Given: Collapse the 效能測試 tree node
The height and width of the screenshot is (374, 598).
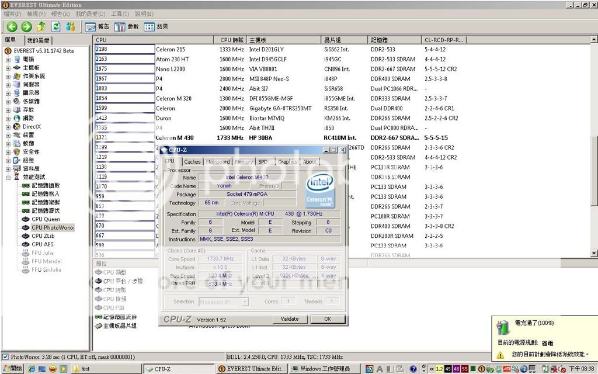Looking at the screenshot, I should [8, 178].
